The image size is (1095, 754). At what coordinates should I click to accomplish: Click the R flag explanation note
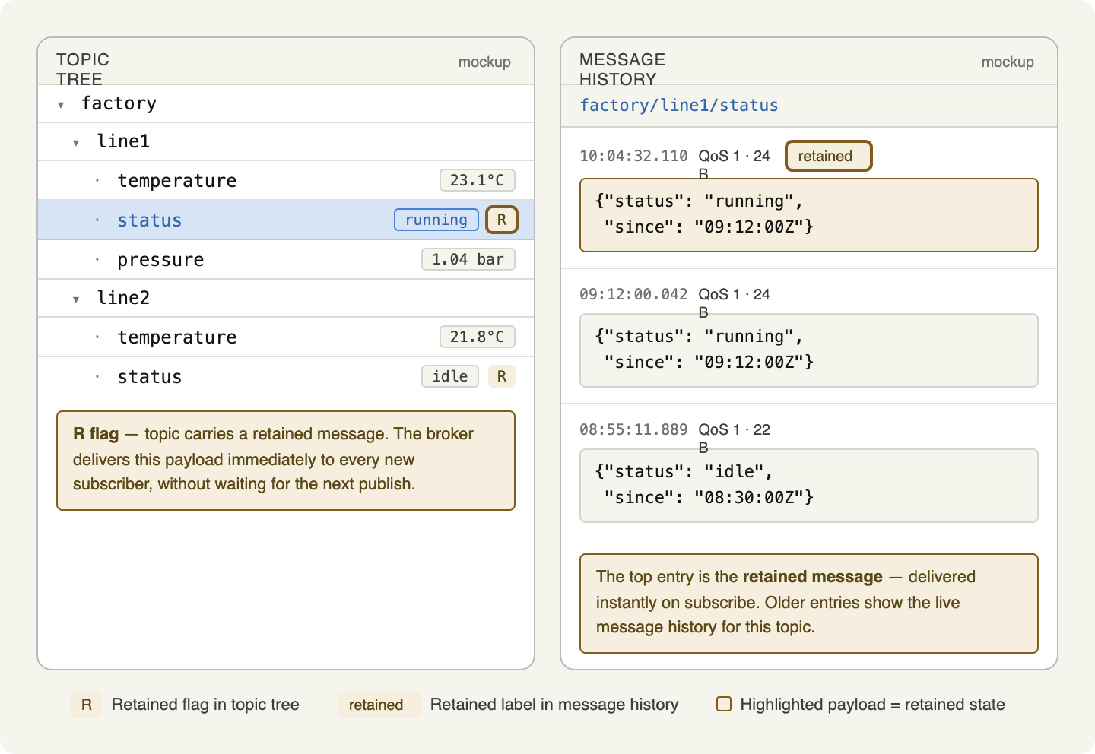point(286,461)
